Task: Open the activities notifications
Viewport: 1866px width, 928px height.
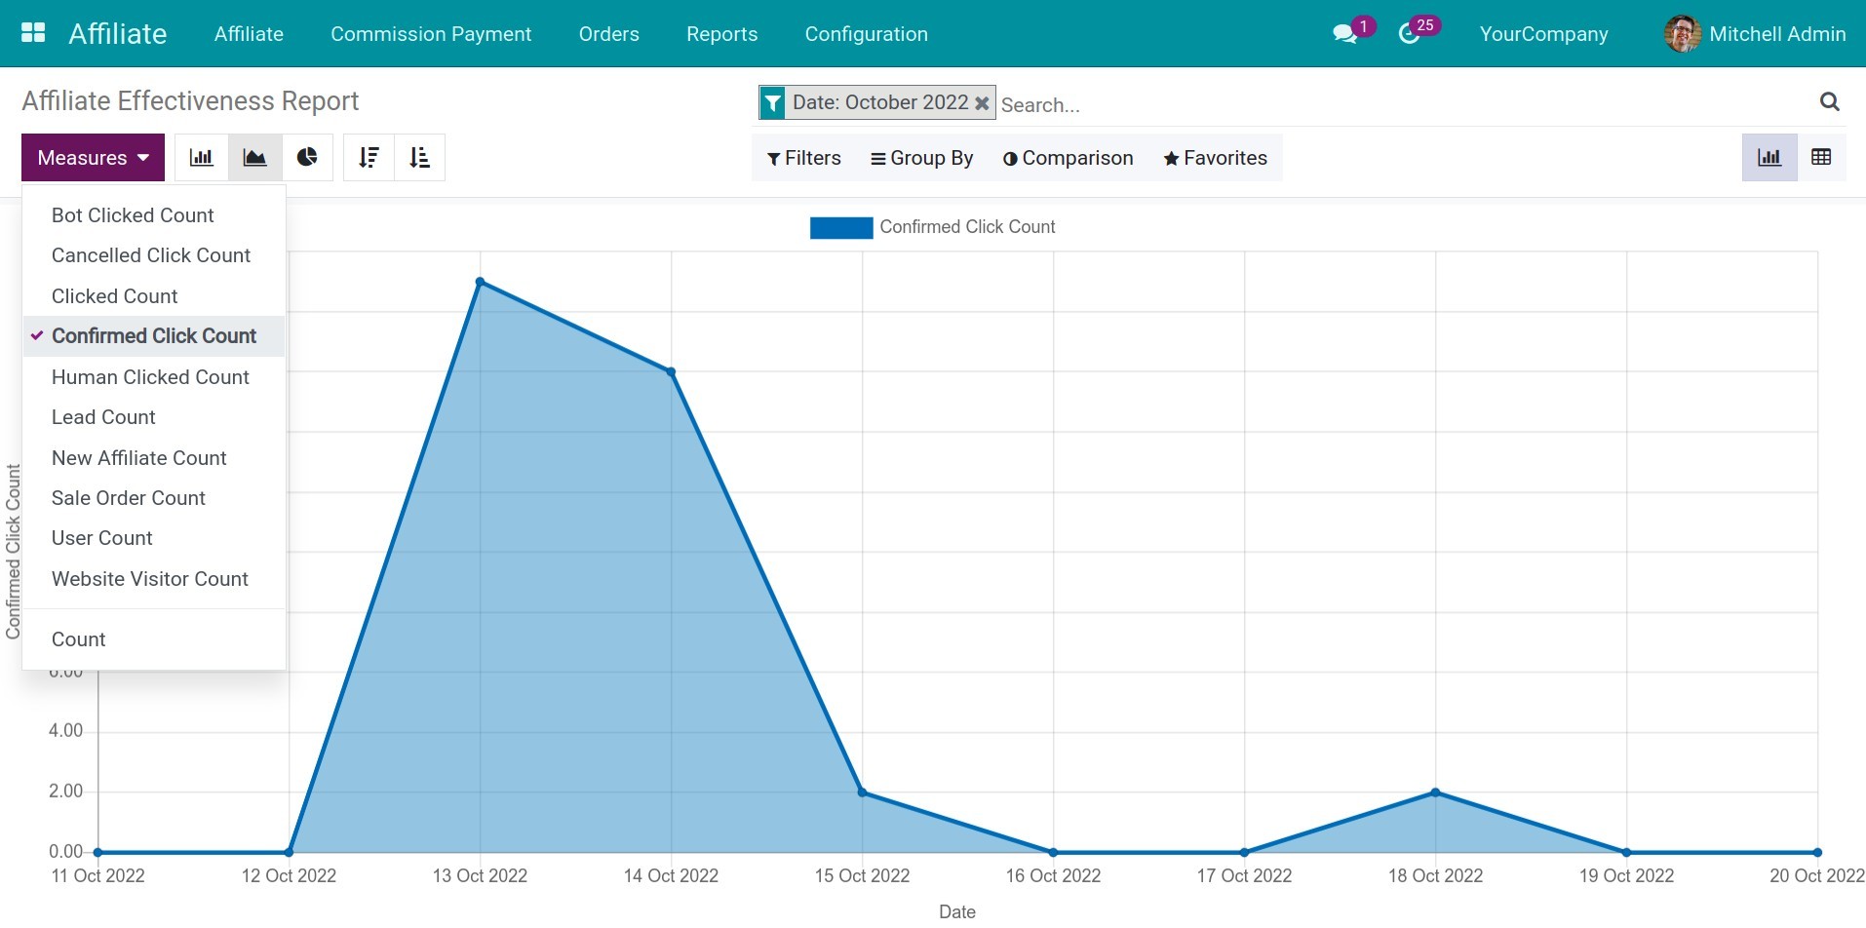Action: tap(1412, 33)
